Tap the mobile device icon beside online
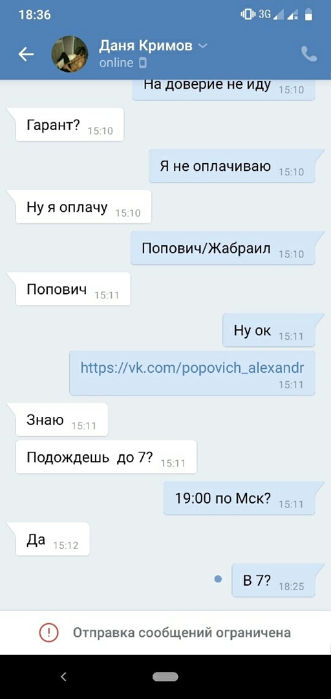 (143, 63)
